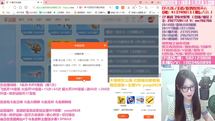The image size is (215, 121).
Task: Click the airplane gift icon in overlay
Action: (140, 100)
